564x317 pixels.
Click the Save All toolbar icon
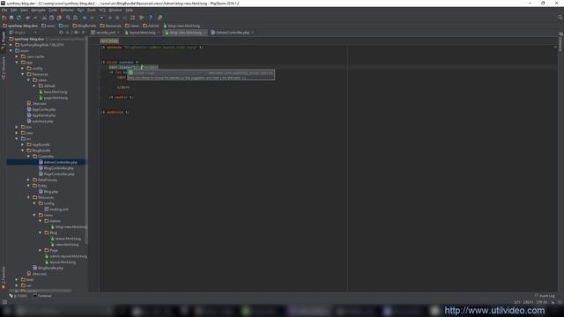(11, 18)
